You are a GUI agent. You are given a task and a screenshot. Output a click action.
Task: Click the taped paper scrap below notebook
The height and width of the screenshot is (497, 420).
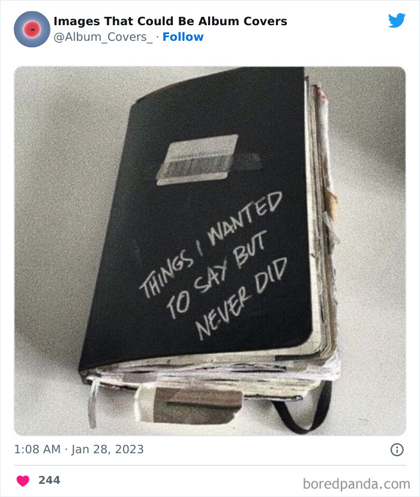pyautogui.click(x=189, y=406)
